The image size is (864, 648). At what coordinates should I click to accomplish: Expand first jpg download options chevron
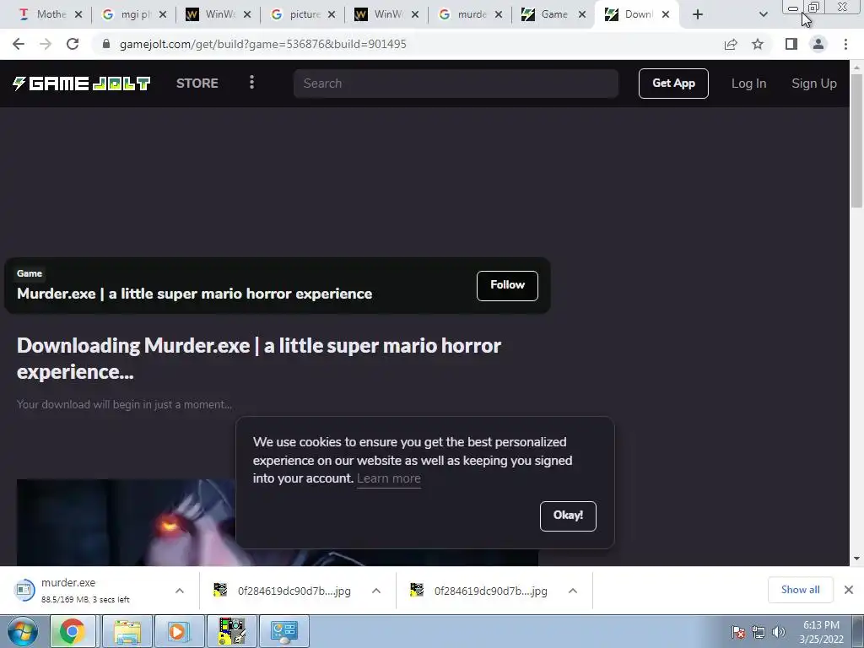pyautogui.click(x=376, y=591)
